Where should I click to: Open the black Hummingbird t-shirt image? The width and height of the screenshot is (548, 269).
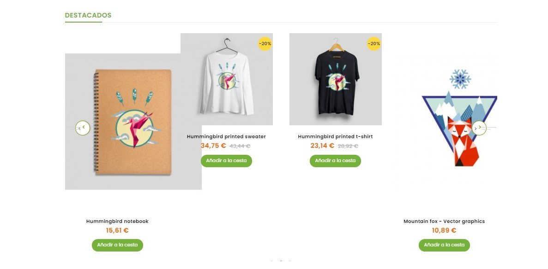[x=335, y=79]
